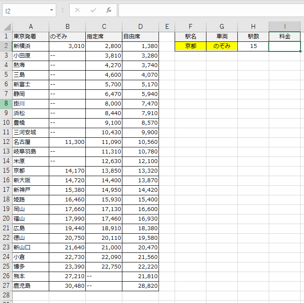Click yellow cell containing 京都
Screen dimensions: 304x303
[x=190, y=46]
